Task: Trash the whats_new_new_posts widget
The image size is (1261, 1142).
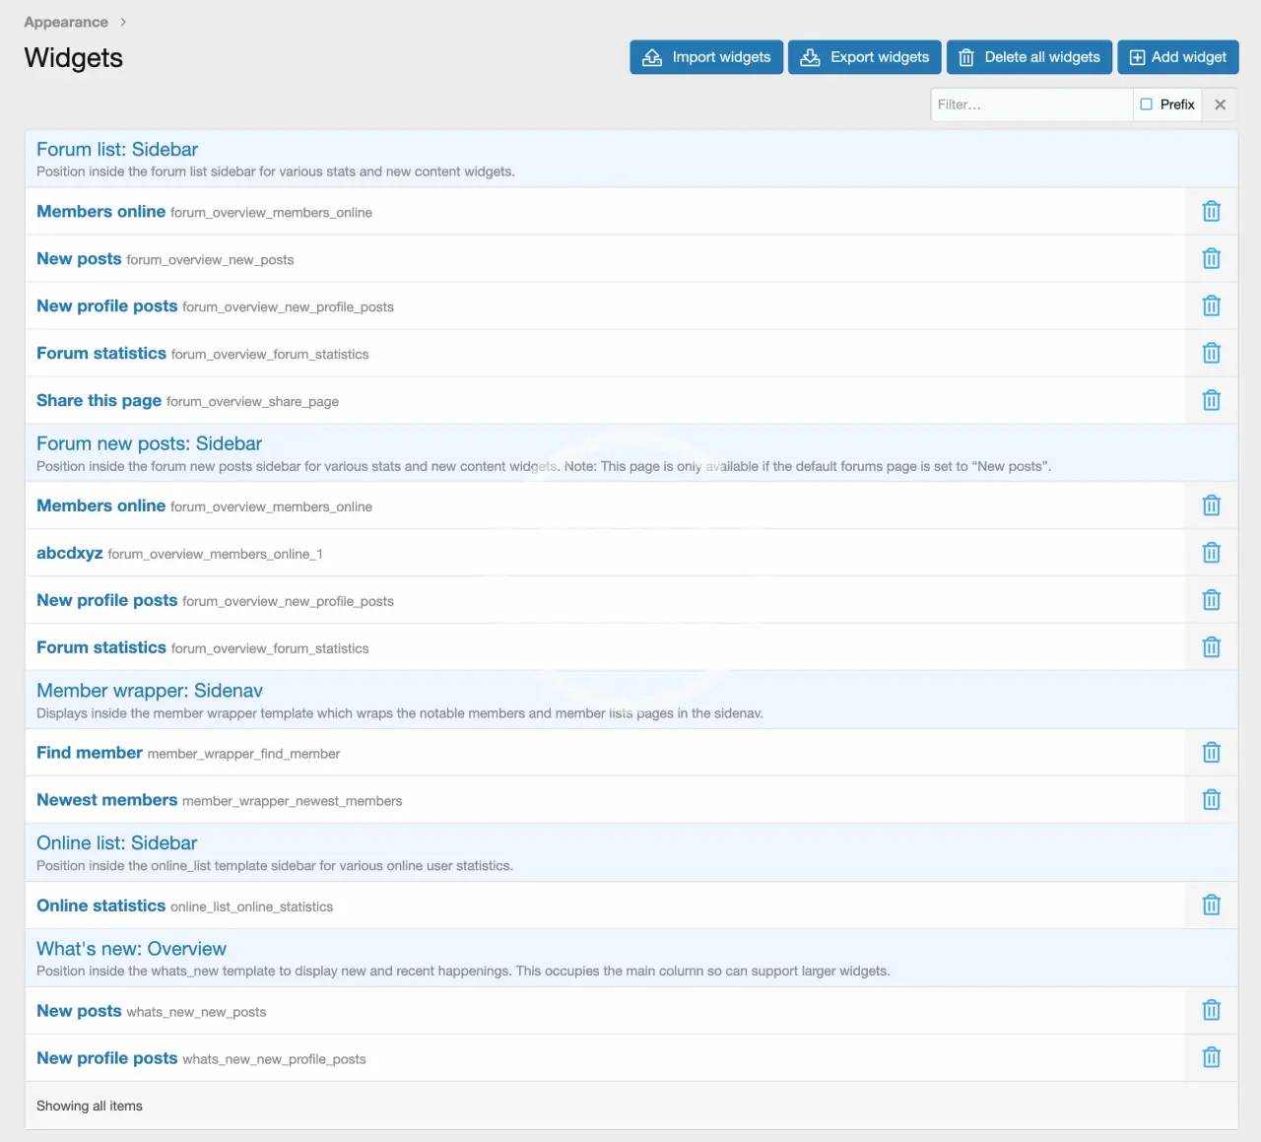Action: (1211, 1010)
